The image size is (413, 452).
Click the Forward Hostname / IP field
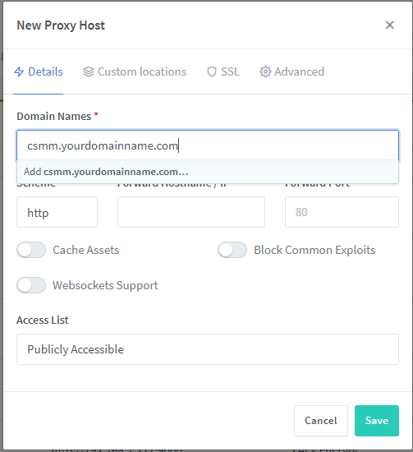pos(191,212)
